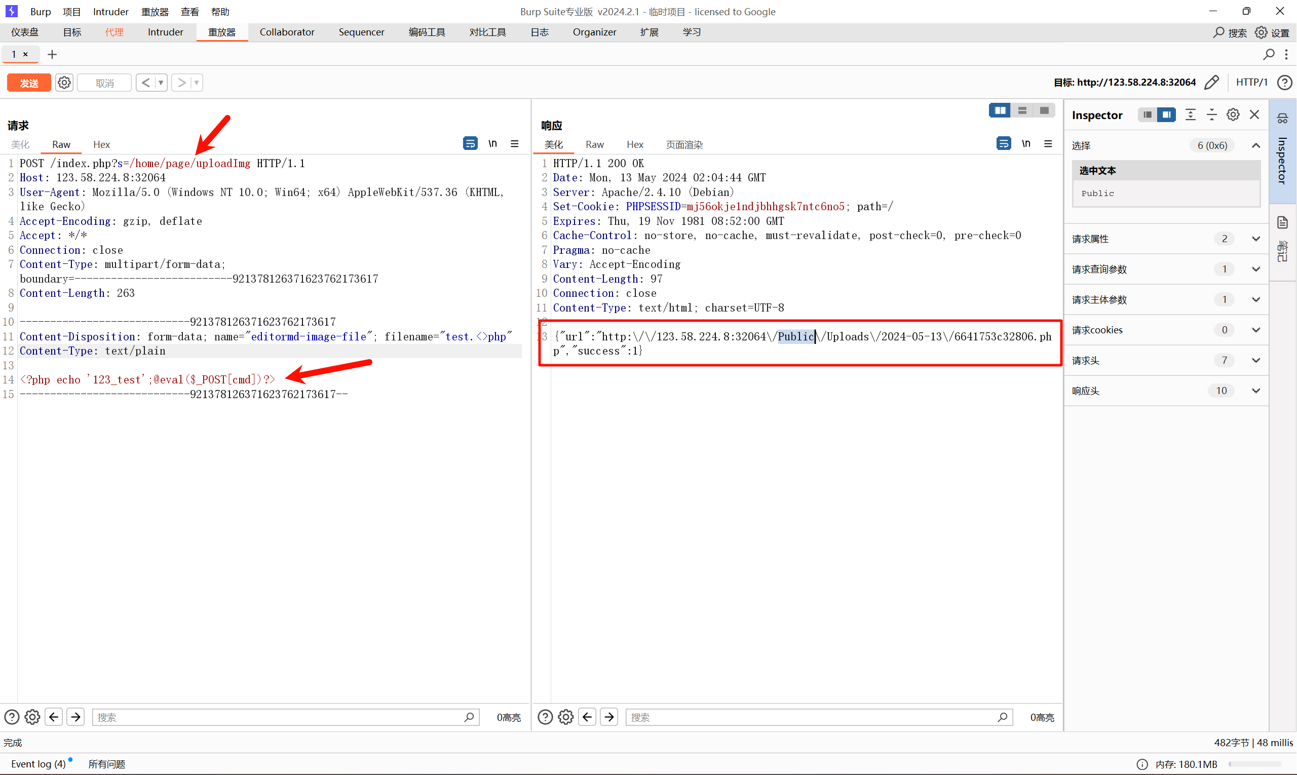Open response search help icon

pos(545,717)
